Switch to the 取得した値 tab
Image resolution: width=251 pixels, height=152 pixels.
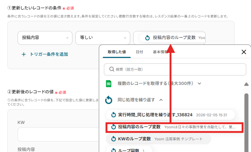pos(117,52)
